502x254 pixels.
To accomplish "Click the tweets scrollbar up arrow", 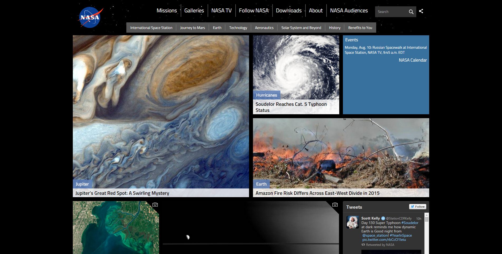I will 427,215.
